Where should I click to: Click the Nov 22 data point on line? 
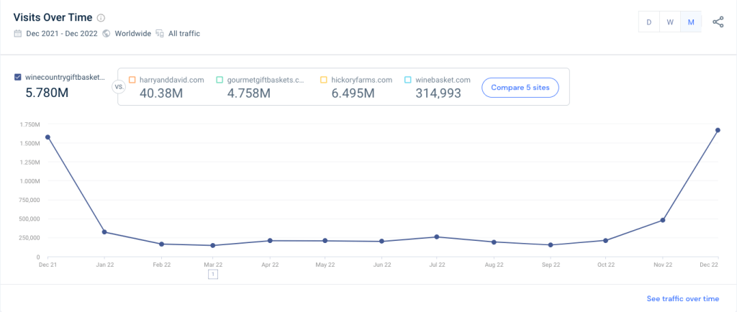[662, 220]
